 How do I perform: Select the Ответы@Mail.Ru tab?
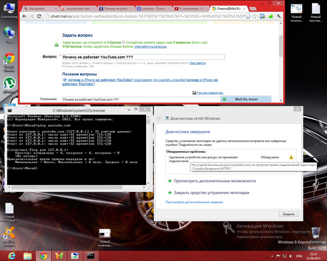(x=229, y=9)
